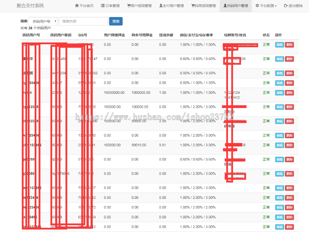Click 删除 in the row with remaining 99800.00
309x232 pixels.
tap(289, 121)
